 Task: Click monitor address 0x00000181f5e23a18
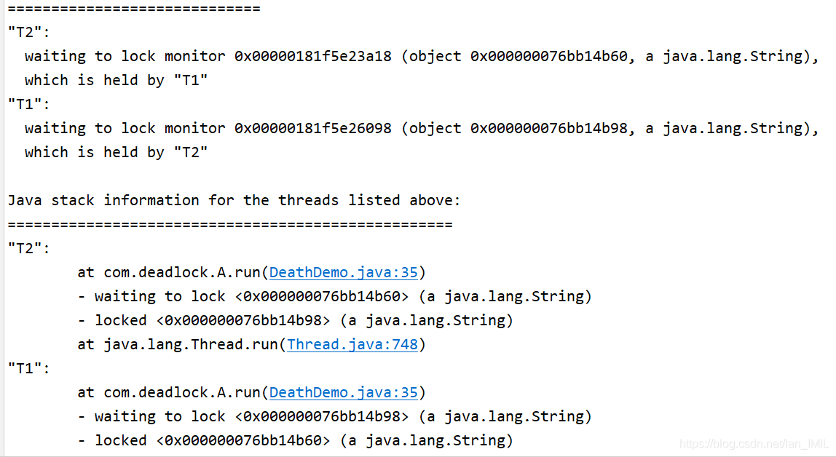[313, 57]
